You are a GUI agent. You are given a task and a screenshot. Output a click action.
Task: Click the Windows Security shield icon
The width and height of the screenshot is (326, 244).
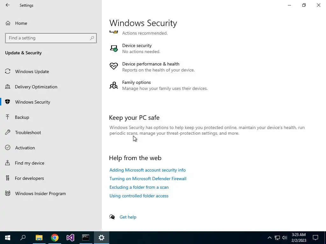coord(8,102)
